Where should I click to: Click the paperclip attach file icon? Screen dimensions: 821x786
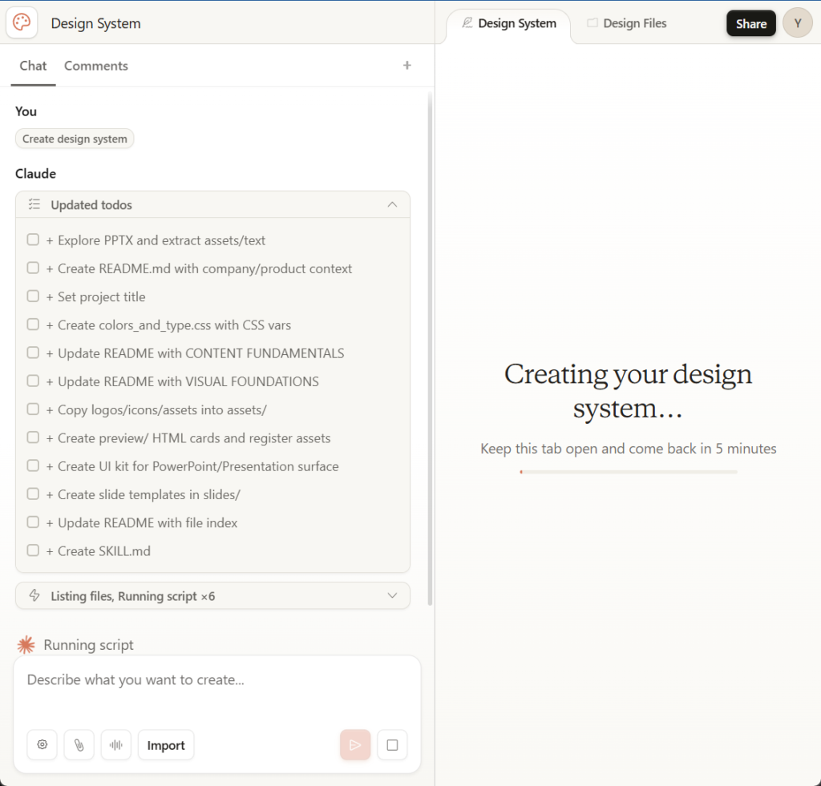[x=79, y=745]
